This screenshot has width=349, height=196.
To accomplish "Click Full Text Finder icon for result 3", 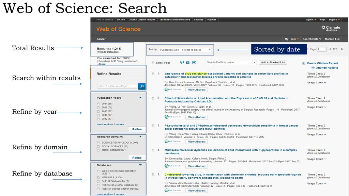I will (173, 141).
